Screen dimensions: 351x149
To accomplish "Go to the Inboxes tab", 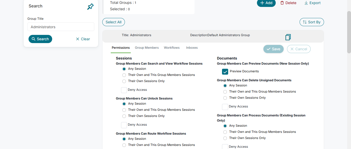I will point(192,48).
